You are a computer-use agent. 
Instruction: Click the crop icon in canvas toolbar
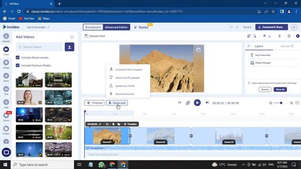(269, 36)
